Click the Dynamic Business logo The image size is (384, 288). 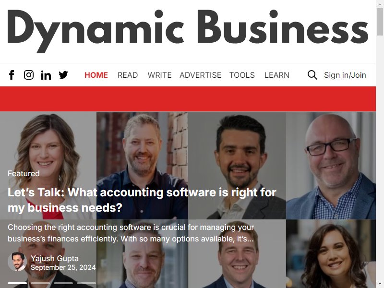(188, 31)
